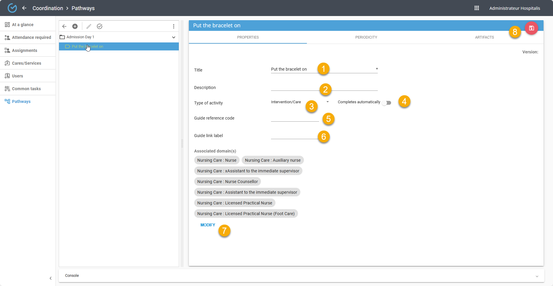Click the add (plus) icon in the pathway toolbar
553x286 pixels.
pyautogui.click(x=75, y=26)
